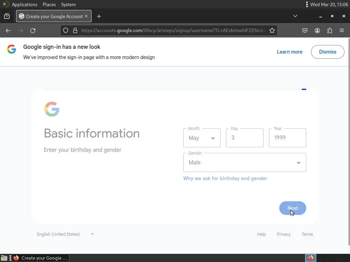Open the Privacy link

pos(283,234)
